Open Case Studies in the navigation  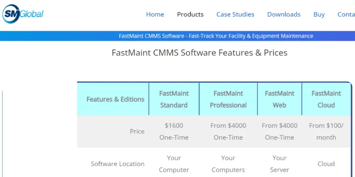pos(235,14)
